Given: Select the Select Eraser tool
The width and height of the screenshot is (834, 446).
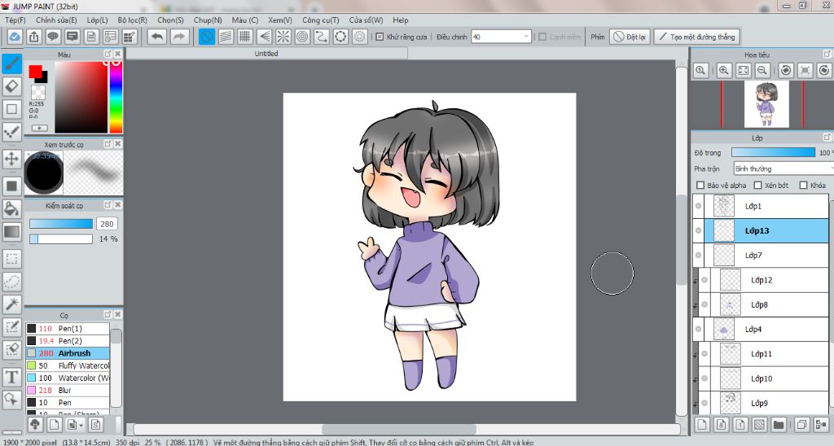Looking at the screenshot, I should click(11, 349).
